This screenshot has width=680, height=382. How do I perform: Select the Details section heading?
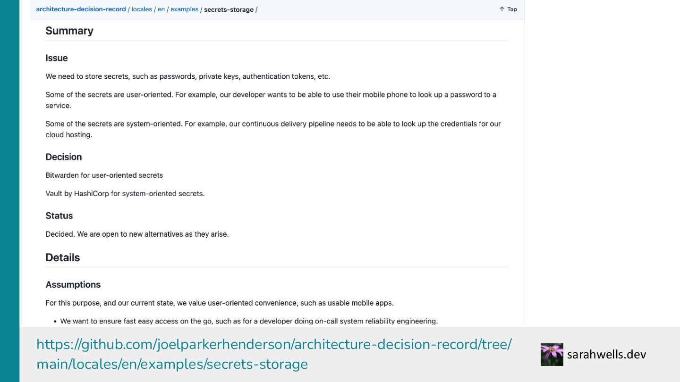(x=63, y=257)
